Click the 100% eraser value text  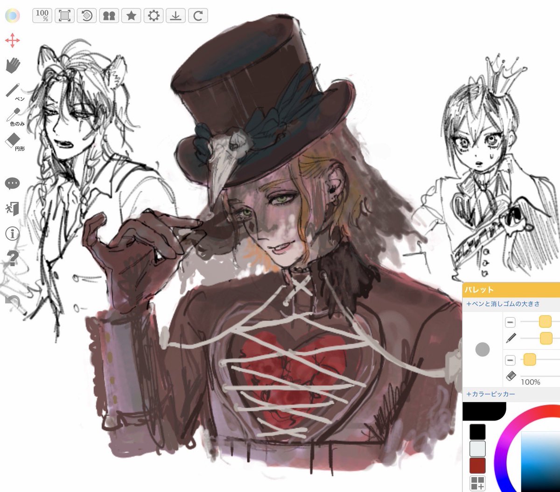(x=531, y=382)
